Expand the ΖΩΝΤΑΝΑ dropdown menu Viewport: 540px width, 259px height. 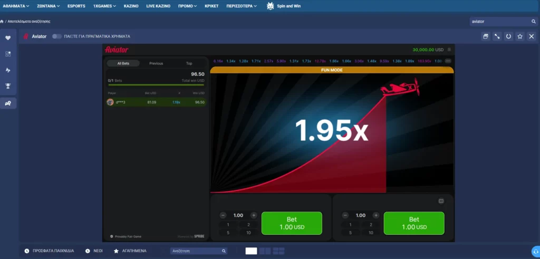48,6
